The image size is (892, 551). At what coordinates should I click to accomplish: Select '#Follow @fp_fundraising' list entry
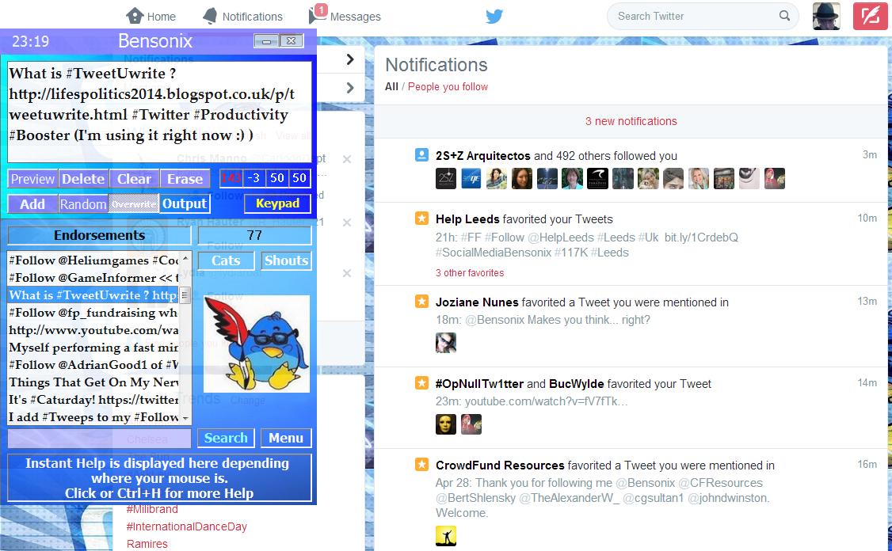[x=93, y=312]
